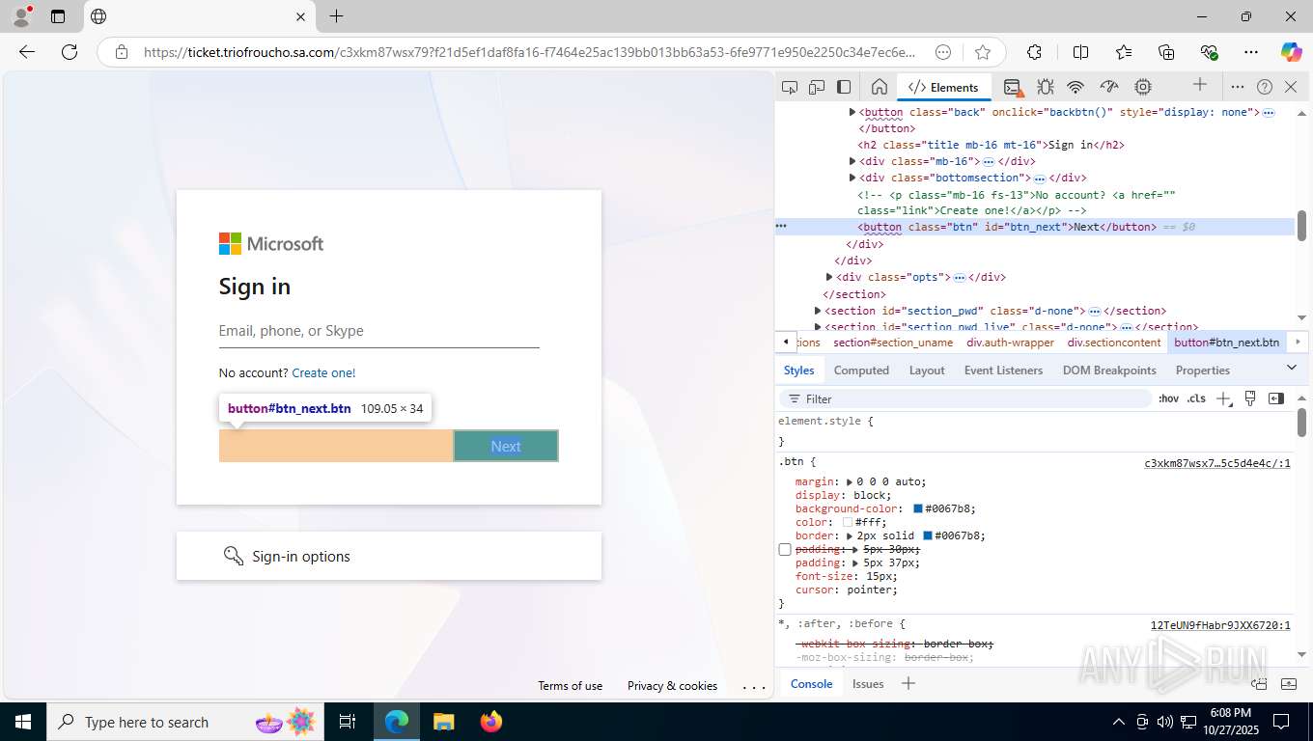Open border #0067b8 color swatch
This screenshot has width=1313, height=741.
click(x=928, y=535)
